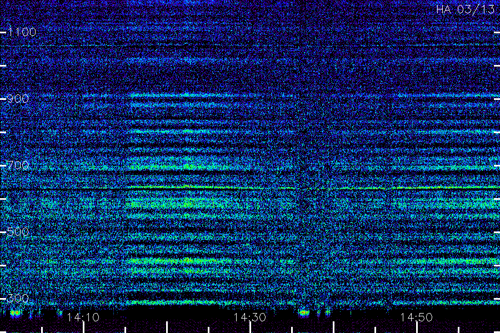Viewport: 500px width, 333px height.
Task: Click the 900 frequency axis label
Action: click(x=18, y=98)
